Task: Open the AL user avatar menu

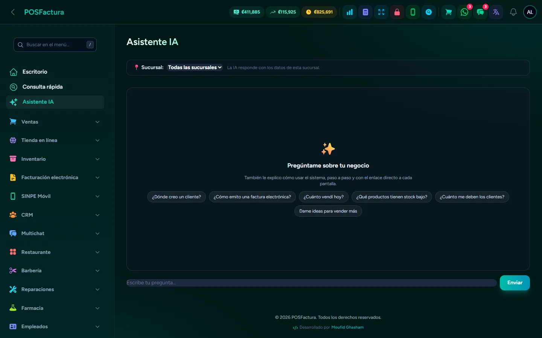Action: [x=530, y=12]
